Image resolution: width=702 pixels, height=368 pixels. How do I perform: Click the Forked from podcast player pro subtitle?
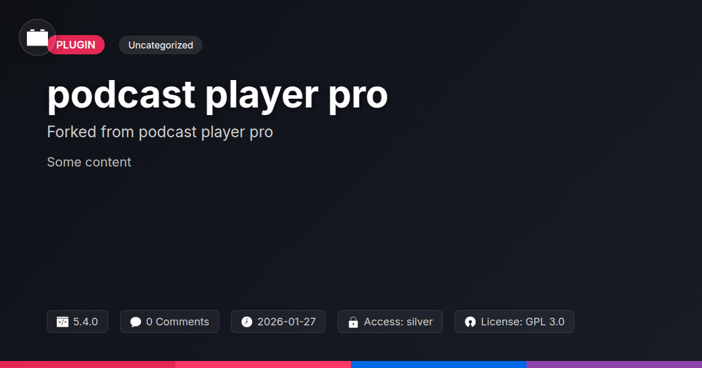pos(160,132)
